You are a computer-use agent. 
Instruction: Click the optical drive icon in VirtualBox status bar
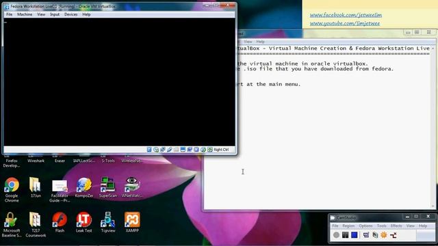pyautogui.click(x=156, y=150)
